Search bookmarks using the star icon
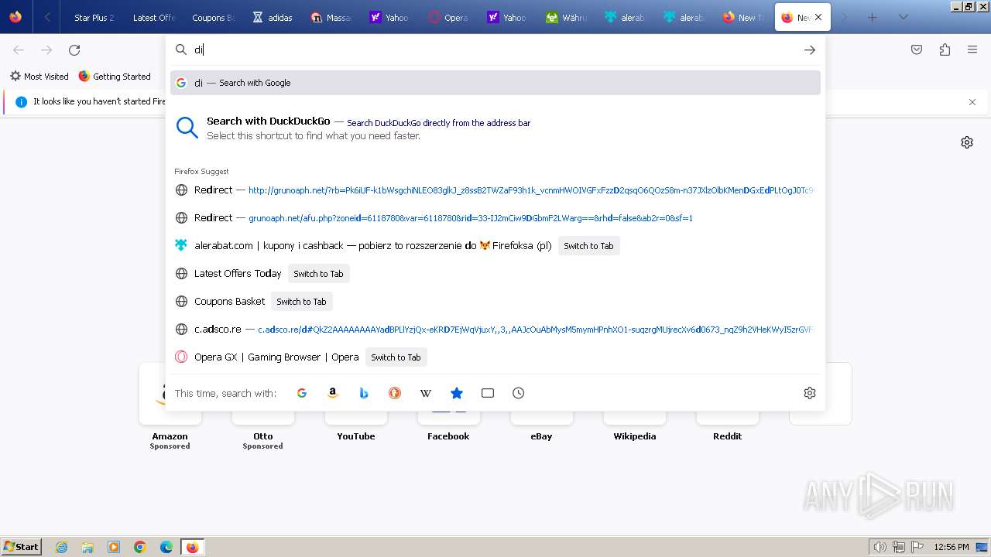Screen dimensions: 991x557 click(x=457, y=393)
